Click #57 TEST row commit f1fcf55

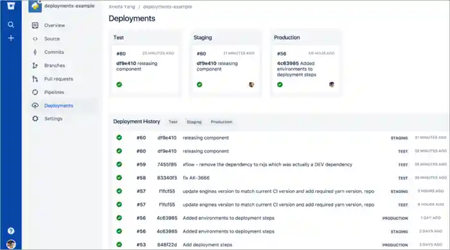pos(166,204)
